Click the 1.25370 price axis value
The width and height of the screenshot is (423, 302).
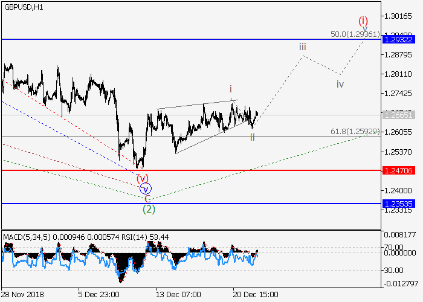pyautogui.click(x=398, y=152)
